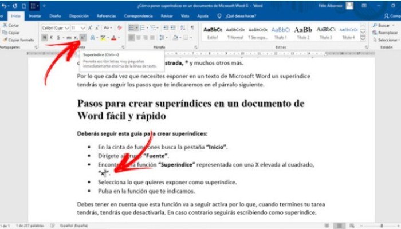Open Fuente dialog launcher
The height and width of the screenshot is (229, 401).
[x=123, y=48]
